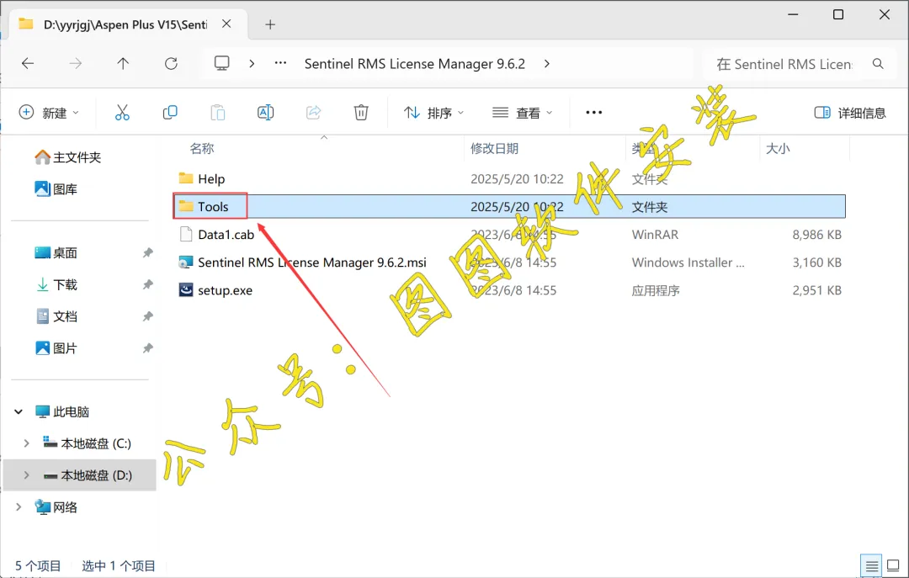Viewport: 909px width, 578px height.
Task: Click the Data1.cab file icon
Action: pyautogui.click(x=185, y=234)
